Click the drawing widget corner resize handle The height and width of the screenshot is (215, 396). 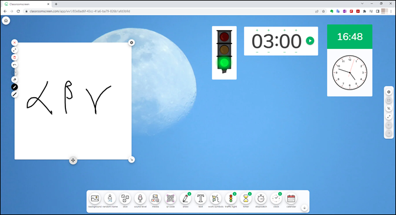(131, 160)
